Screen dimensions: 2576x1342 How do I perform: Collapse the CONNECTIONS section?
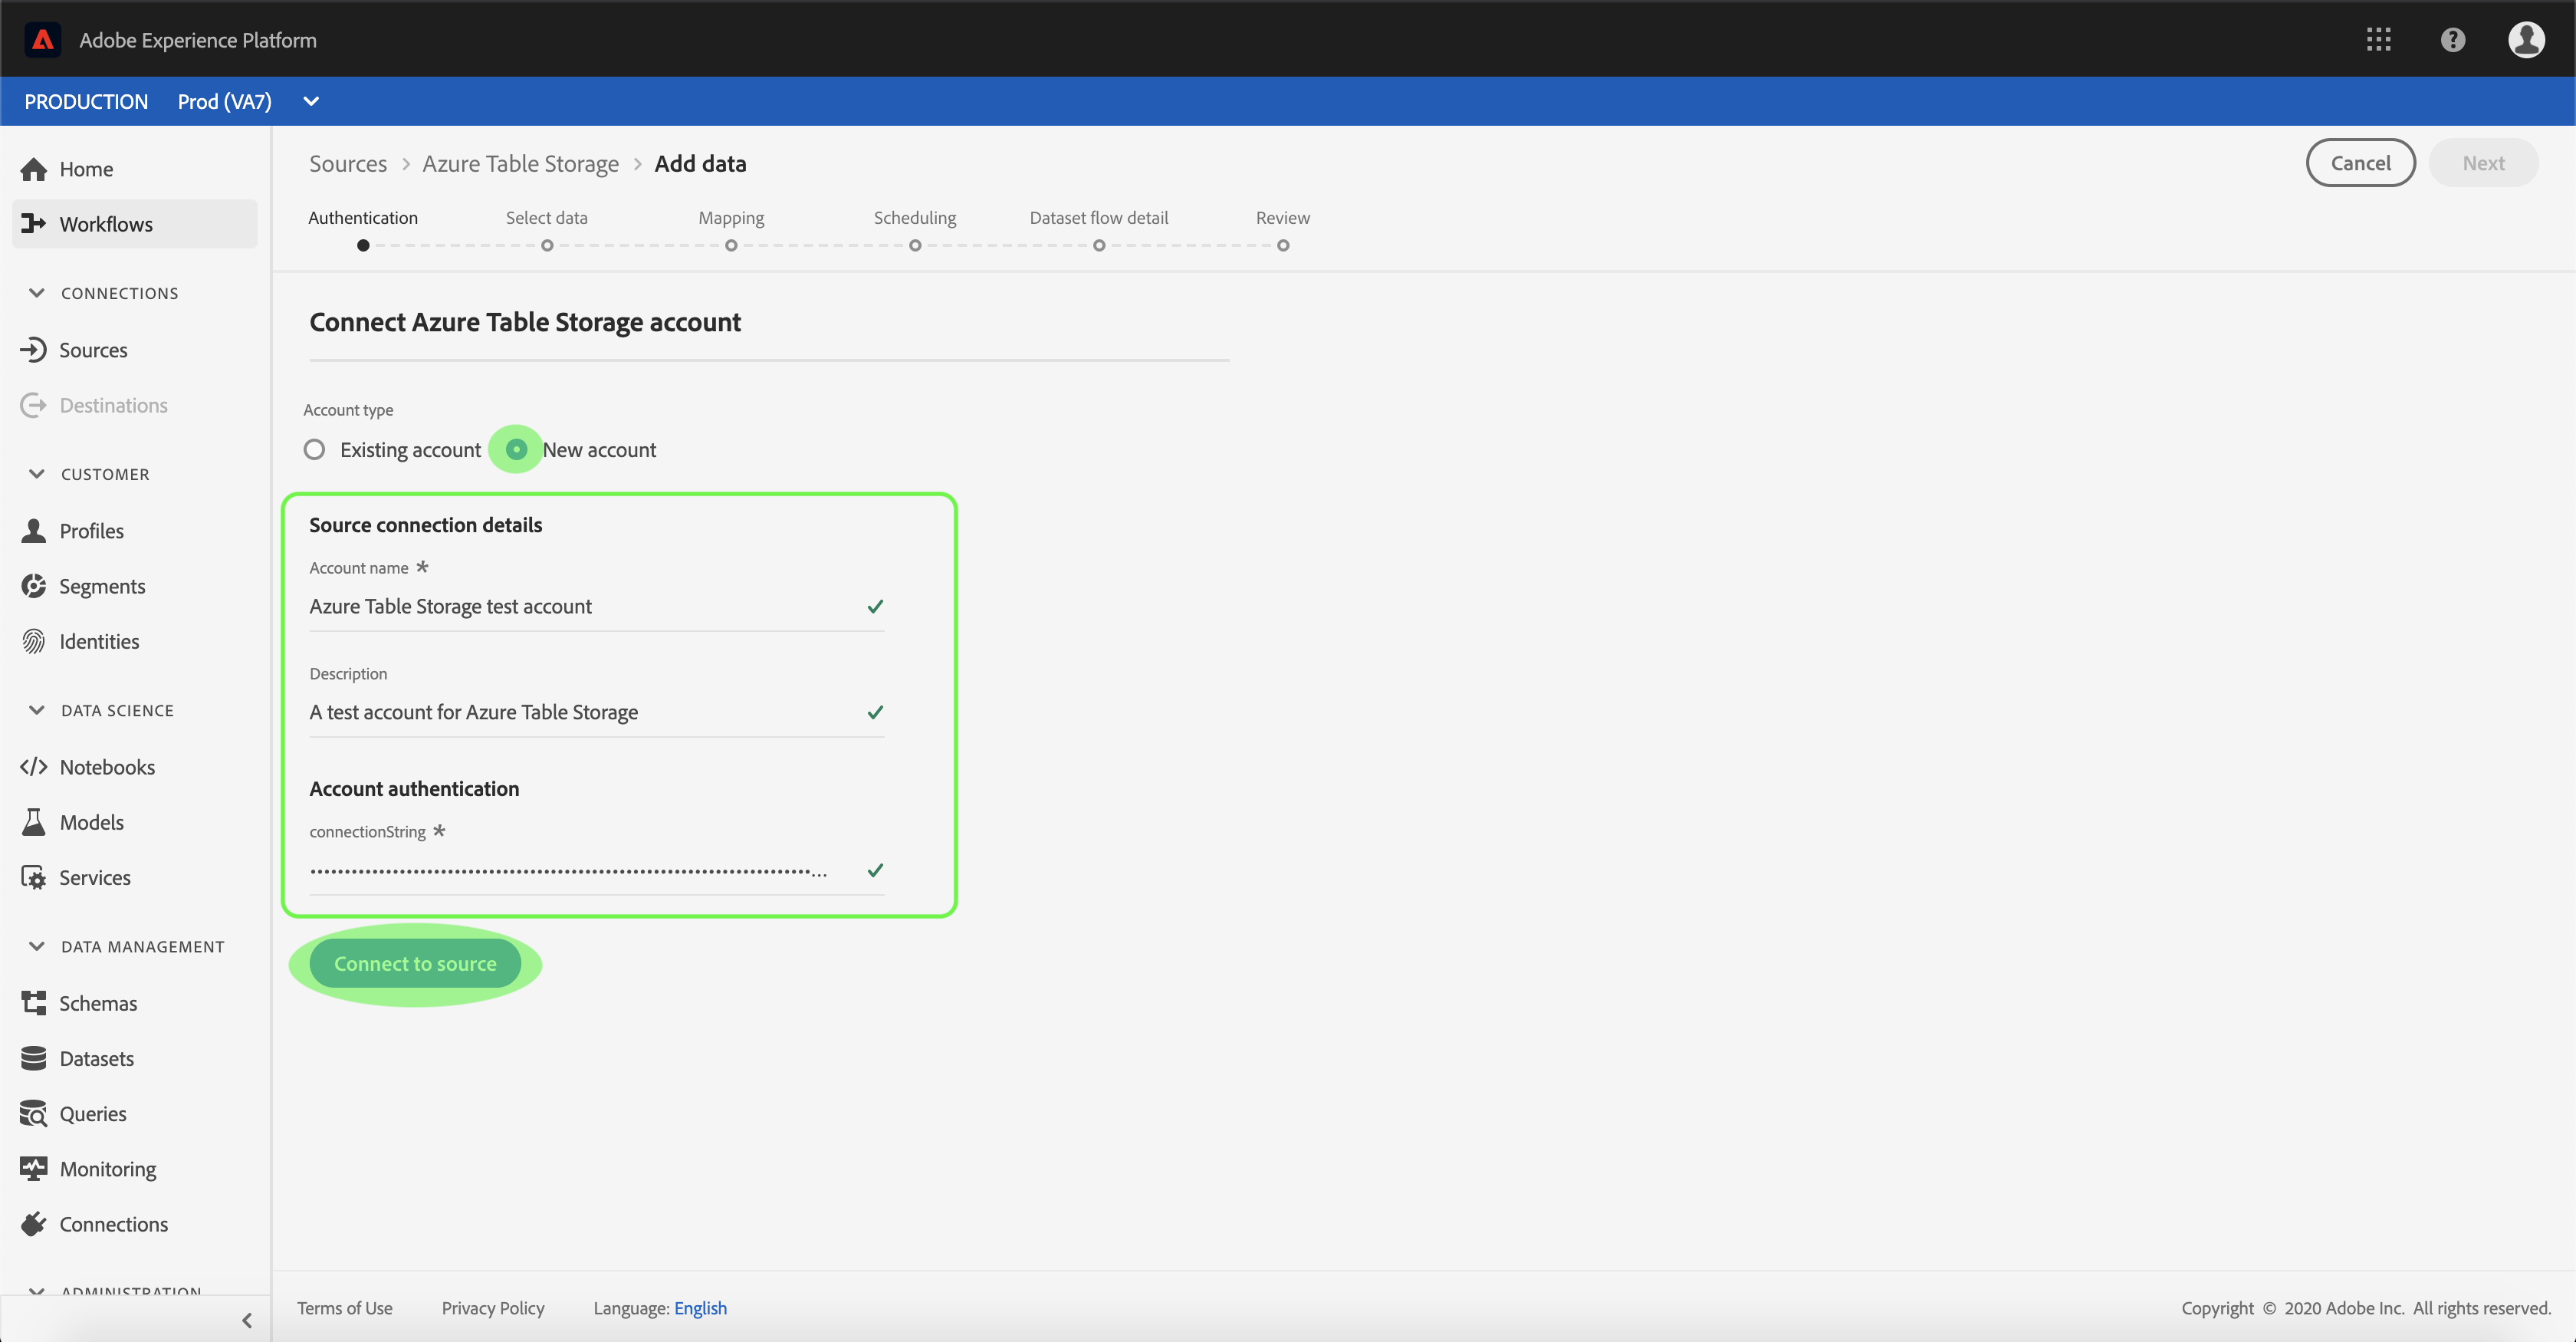(37, 293)
